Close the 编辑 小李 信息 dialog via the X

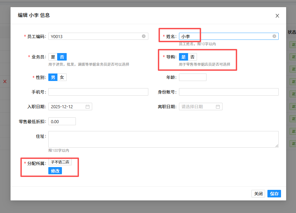pyautogui.click(x=277, y=16)
